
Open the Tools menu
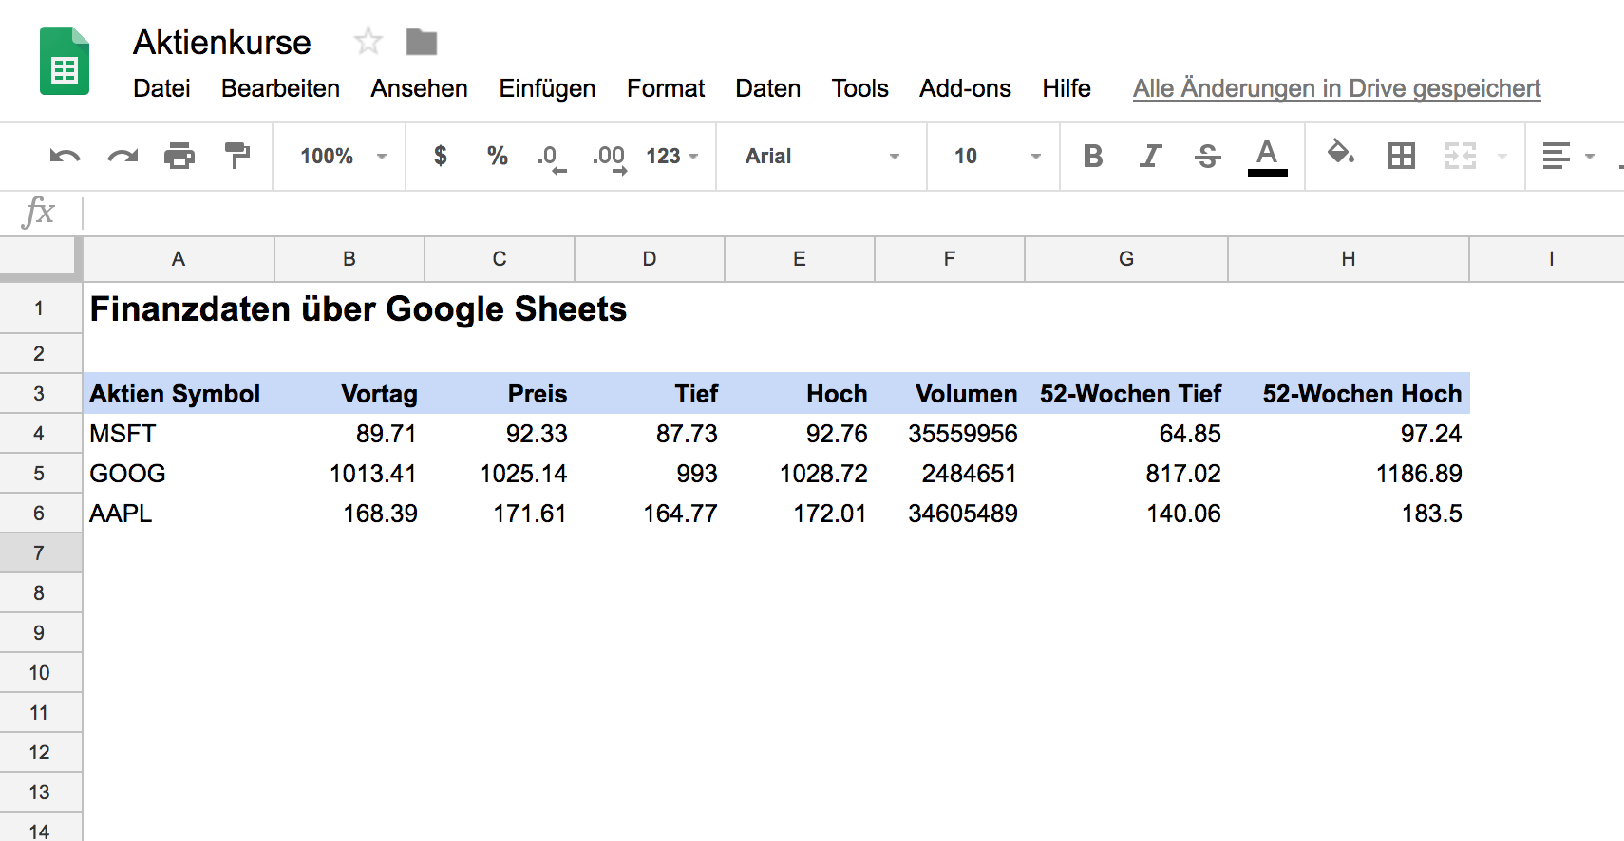(859, 88)
